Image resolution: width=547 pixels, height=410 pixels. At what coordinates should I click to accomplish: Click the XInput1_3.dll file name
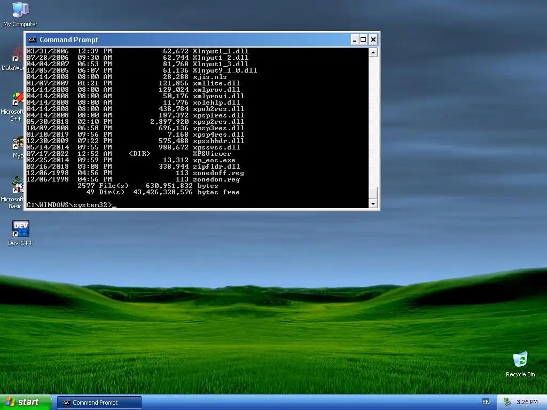click(221, 64)
